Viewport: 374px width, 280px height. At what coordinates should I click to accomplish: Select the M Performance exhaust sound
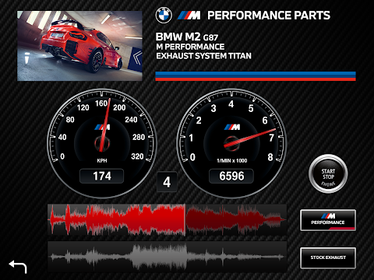coord(328,220)
